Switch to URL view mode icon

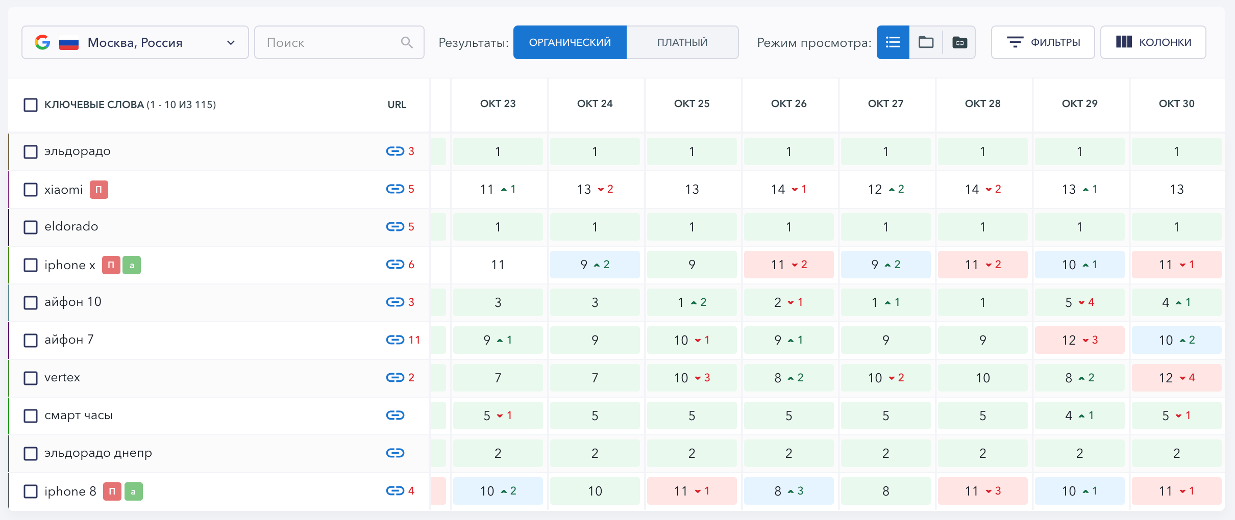959,42
